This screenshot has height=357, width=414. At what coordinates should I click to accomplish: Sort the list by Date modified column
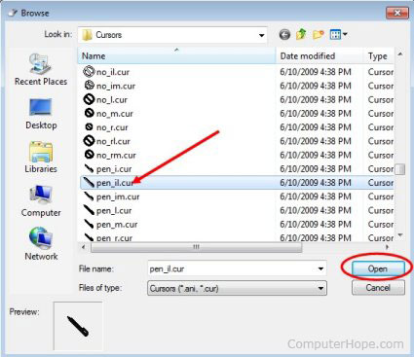(x=320, y=55)
